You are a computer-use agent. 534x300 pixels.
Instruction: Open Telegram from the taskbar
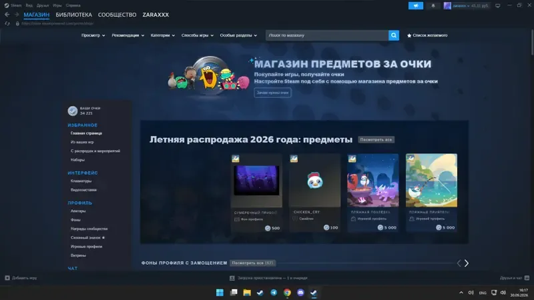(x=274, y=293)
